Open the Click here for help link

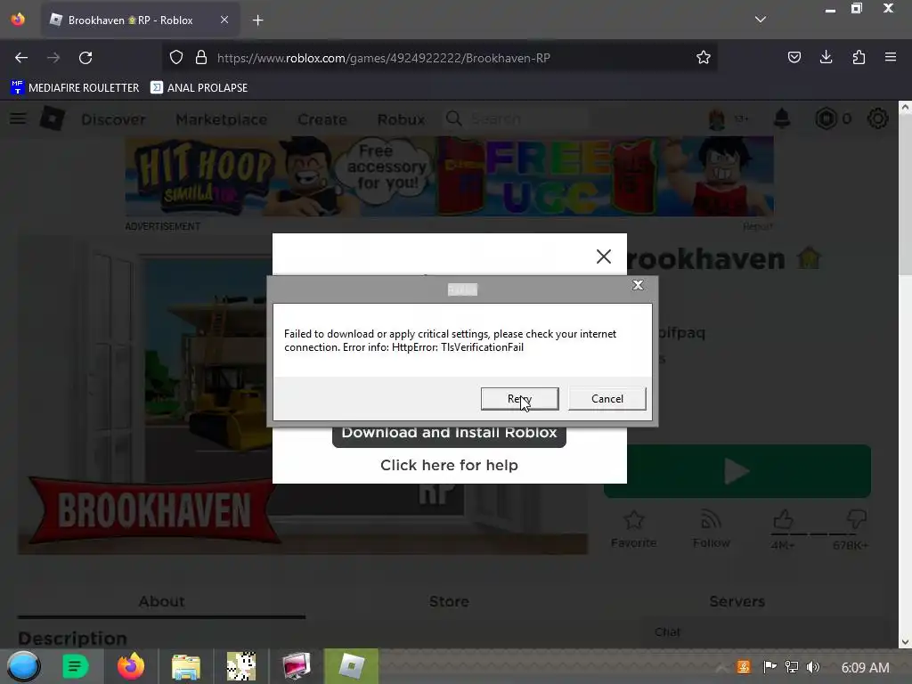coord(449,465)
